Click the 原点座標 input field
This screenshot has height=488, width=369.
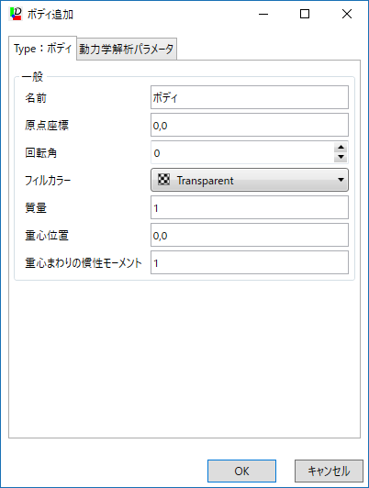pyautogui.click(x=250, y=125)
